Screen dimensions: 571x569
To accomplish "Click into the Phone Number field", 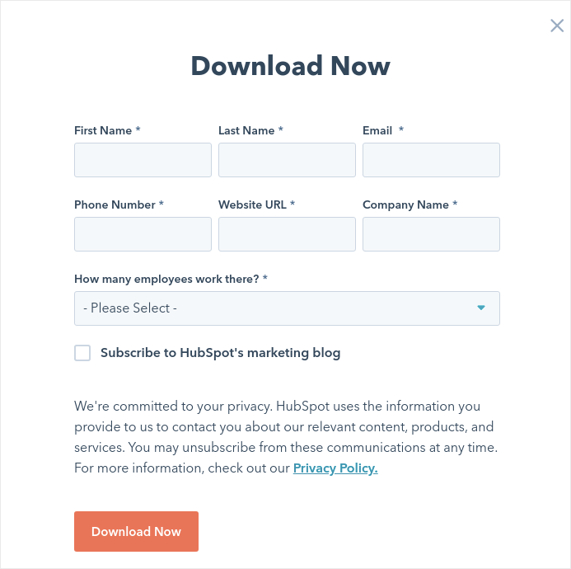I will [x=143, y=234].
